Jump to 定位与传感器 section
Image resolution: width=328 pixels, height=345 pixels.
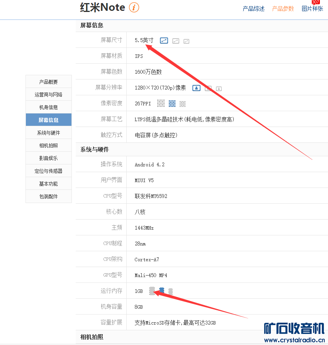(x=48, y=171)
